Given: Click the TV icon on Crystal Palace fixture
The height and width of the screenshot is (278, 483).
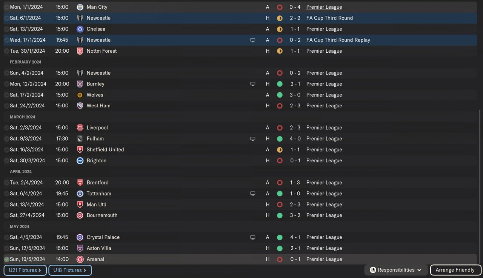Looking at the screenshot, I should (253, 237).
